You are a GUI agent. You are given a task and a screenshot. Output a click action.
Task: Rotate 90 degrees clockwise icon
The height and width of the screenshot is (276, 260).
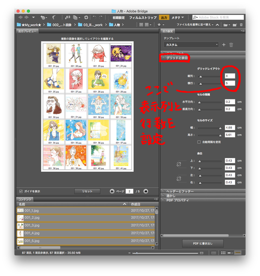click(x=101, y=17)
